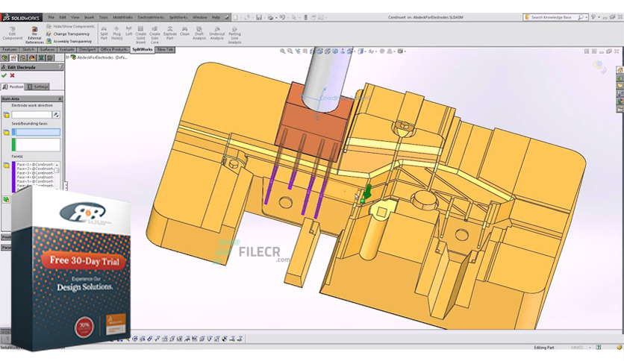
Task: Open the search options dropdown arrow
Action: tap(587, 17)
